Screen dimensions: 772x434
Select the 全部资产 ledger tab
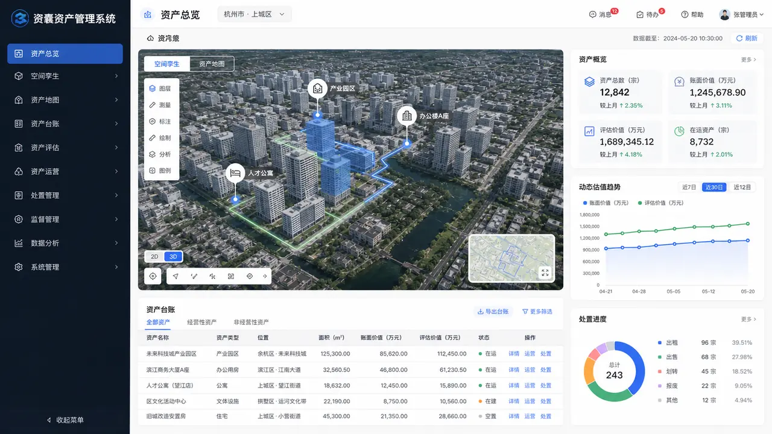click(158, 322)
